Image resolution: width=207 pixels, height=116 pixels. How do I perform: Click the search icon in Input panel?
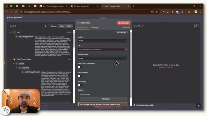tap(45, 26)
